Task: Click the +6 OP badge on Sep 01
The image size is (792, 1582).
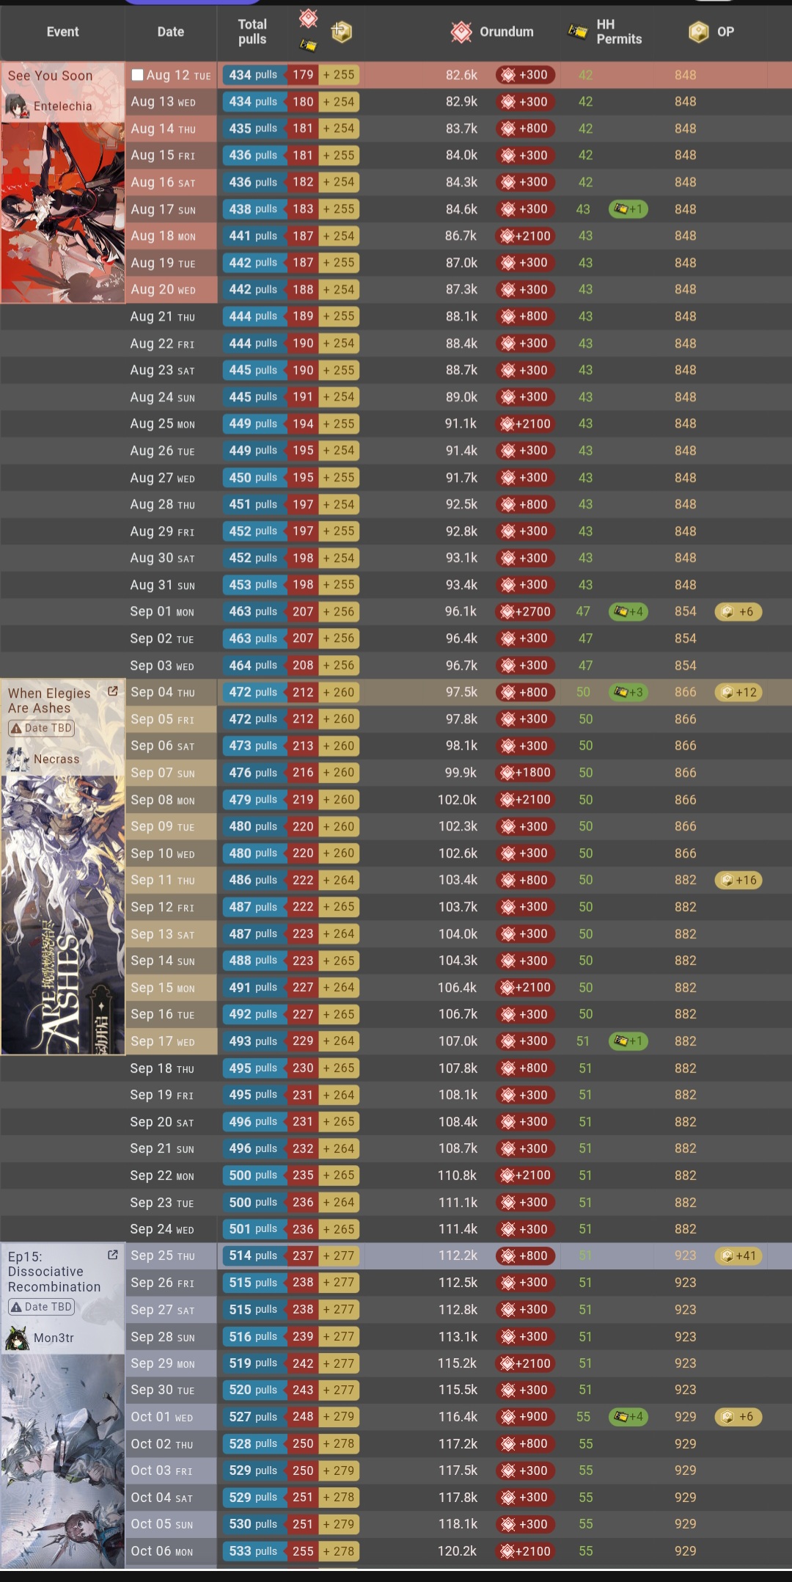Action: tap(738, 611)
